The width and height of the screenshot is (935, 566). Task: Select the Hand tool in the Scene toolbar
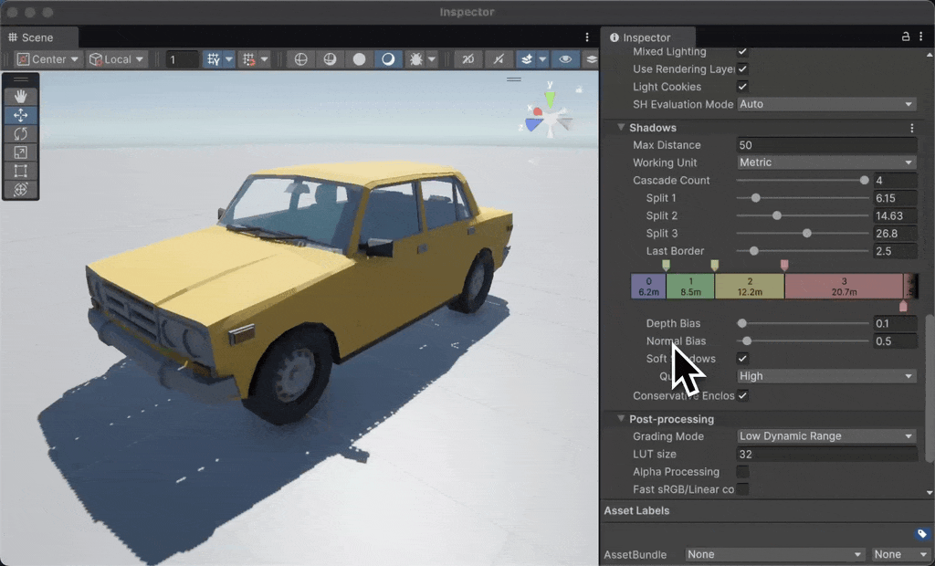point(19,97)
